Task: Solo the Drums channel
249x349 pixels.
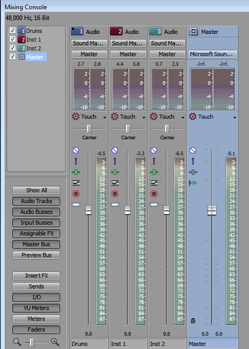Action: [x=76, y=161]
